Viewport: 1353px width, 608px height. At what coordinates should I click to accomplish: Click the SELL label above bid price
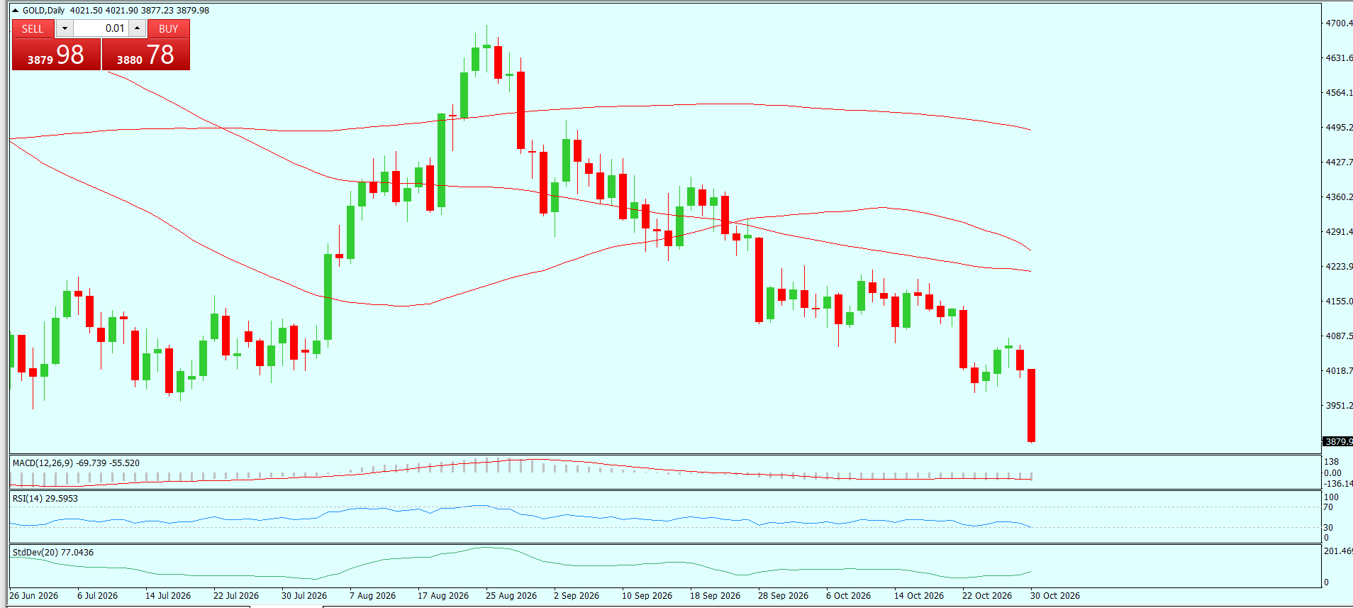[33, 29]
